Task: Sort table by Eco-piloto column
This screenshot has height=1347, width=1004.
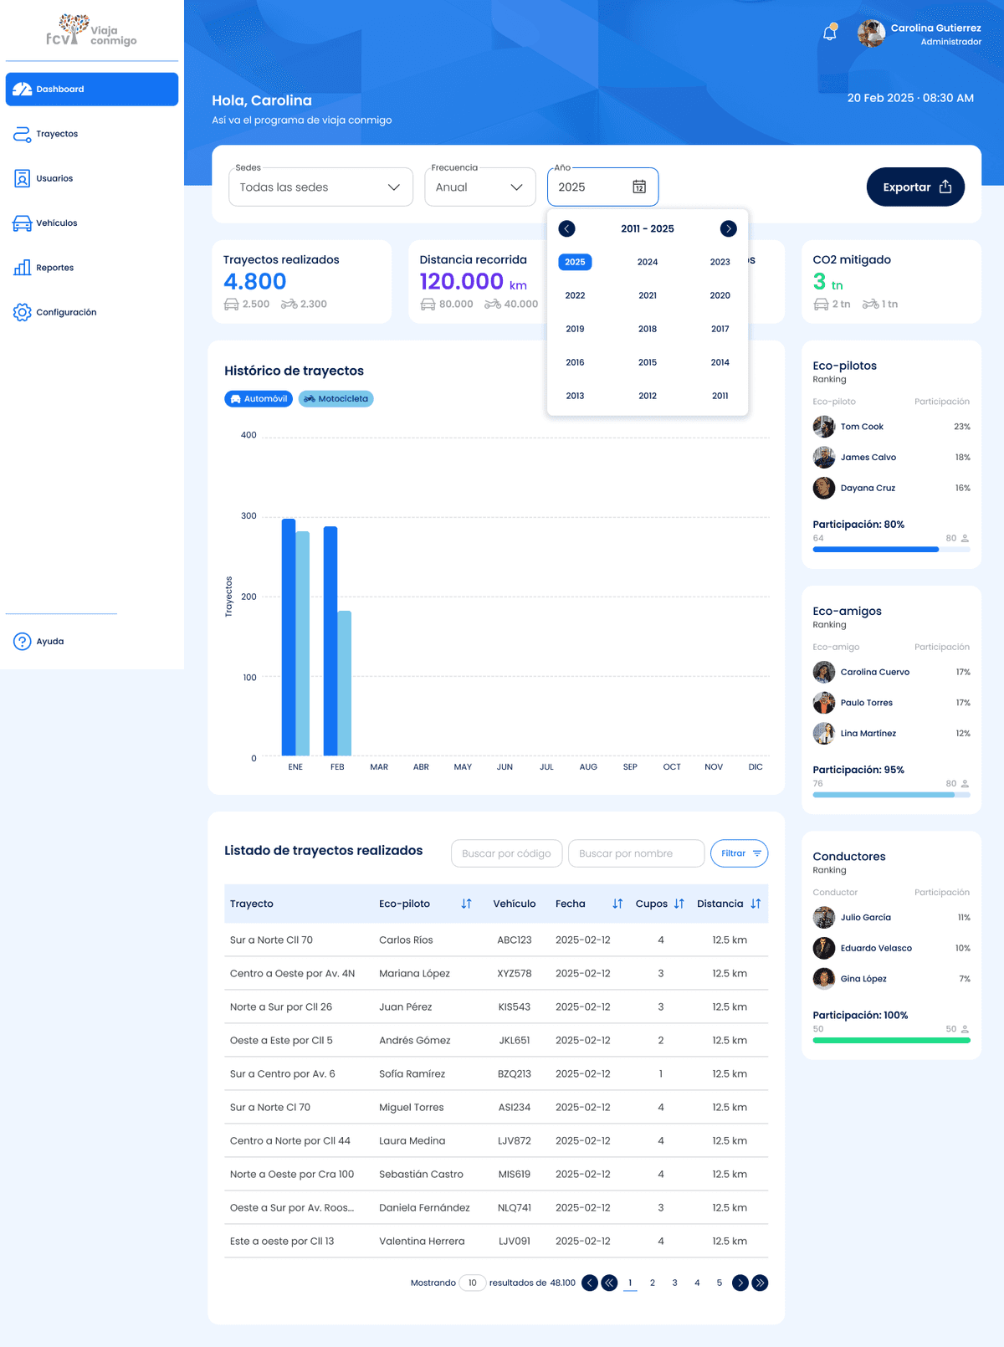Action: click(466, 904)
